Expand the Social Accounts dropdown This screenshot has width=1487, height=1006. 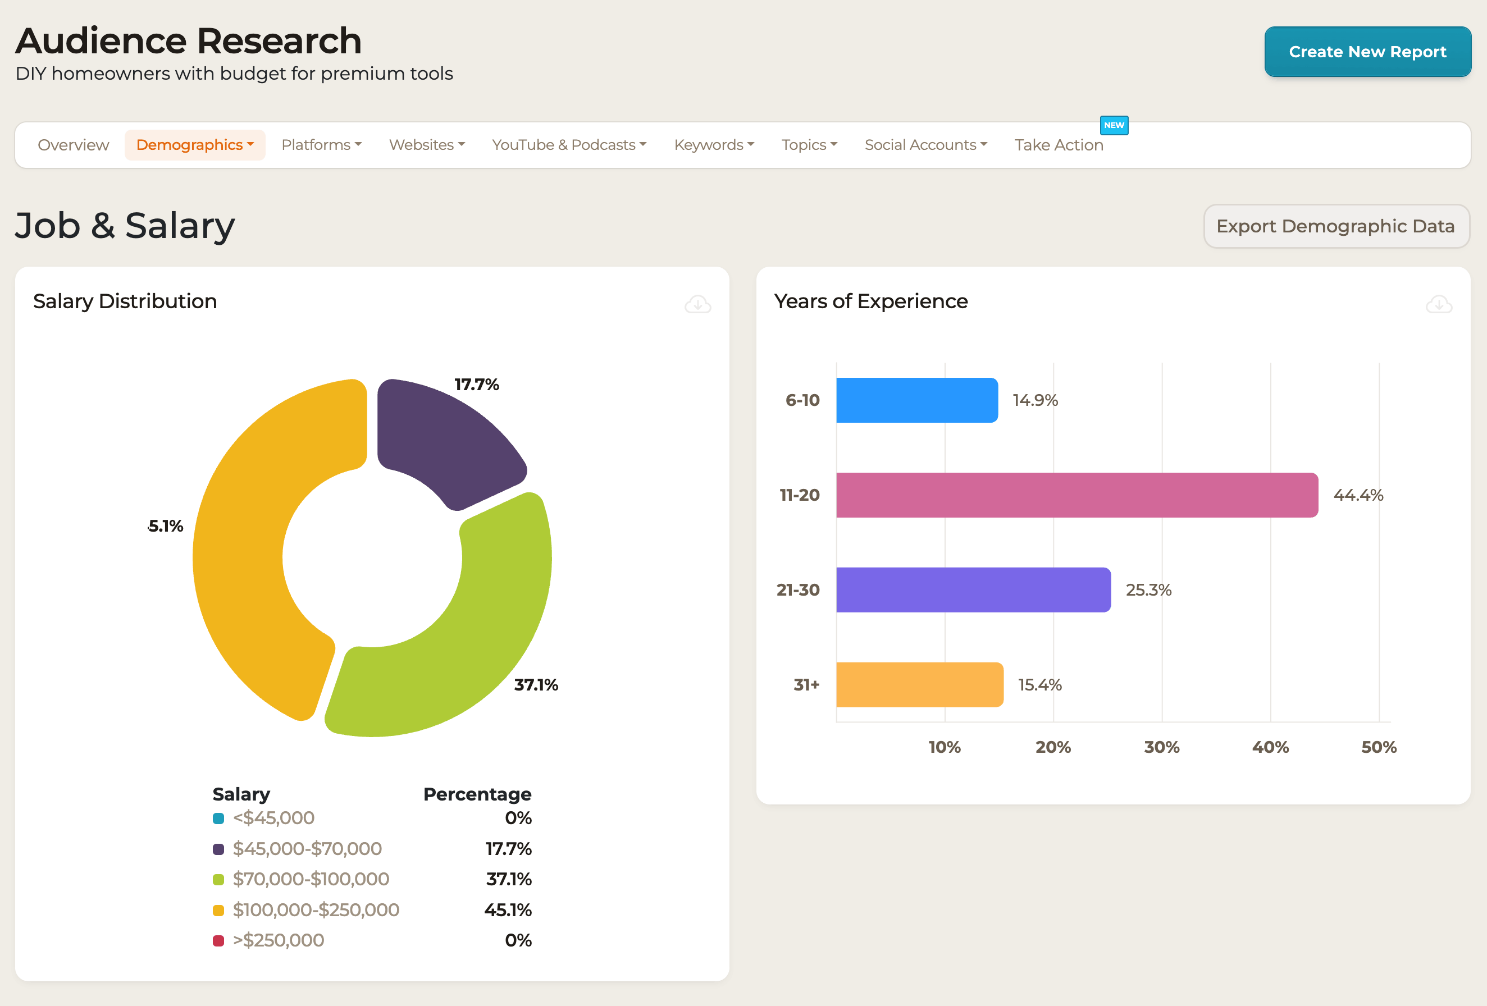(926, 144)
